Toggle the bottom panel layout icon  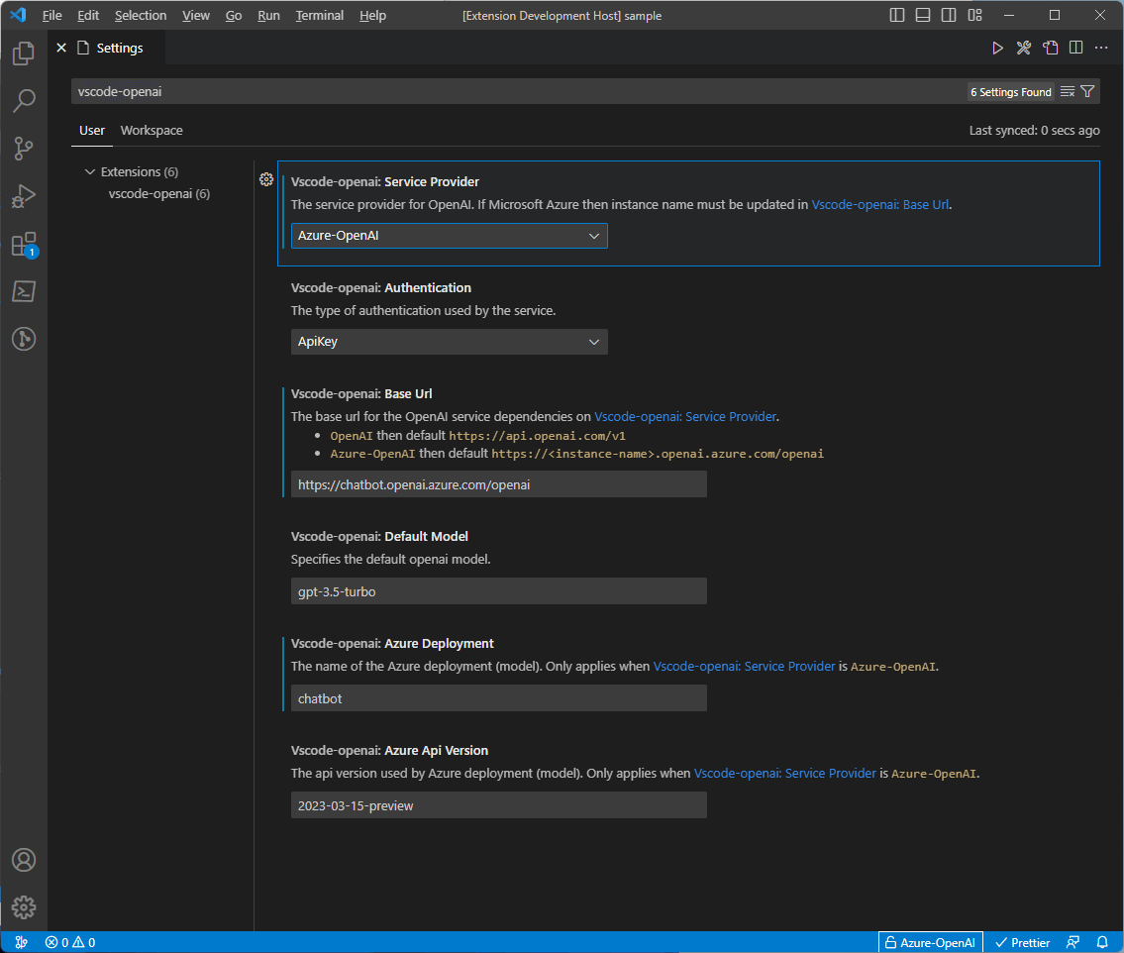tap(923, 15)
